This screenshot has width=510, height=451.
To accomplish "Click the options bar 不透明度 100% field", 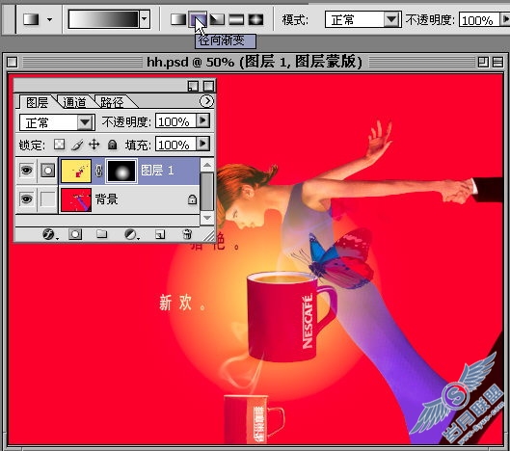I will pyautogui.click(x=479, y=20).
